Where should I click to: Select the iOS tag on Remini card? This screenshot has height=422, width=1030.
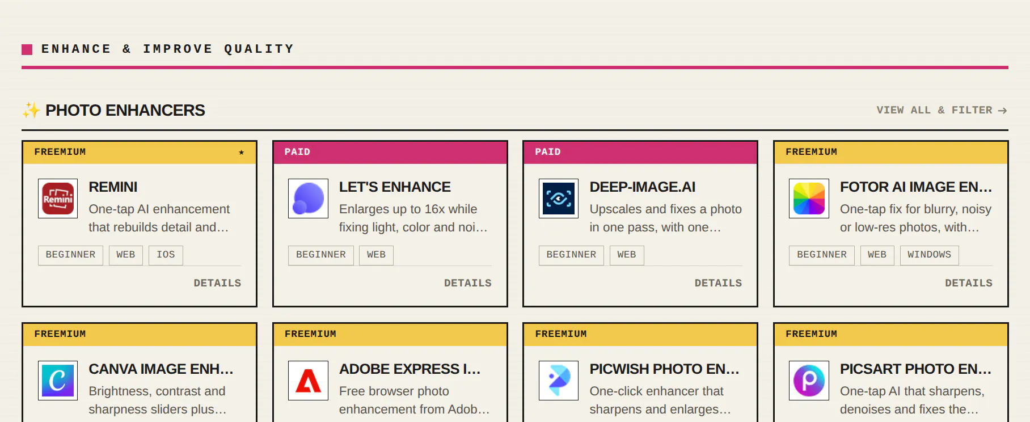coord(166,255)
